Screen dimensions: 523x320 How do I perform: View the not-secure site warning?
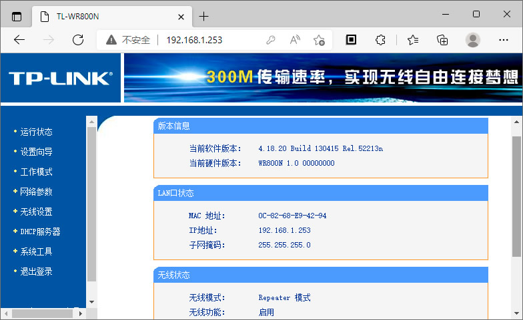[128, 40]
